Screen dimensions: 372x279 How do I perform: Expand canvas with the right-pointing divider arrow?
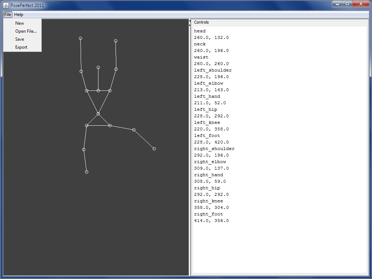190,25
